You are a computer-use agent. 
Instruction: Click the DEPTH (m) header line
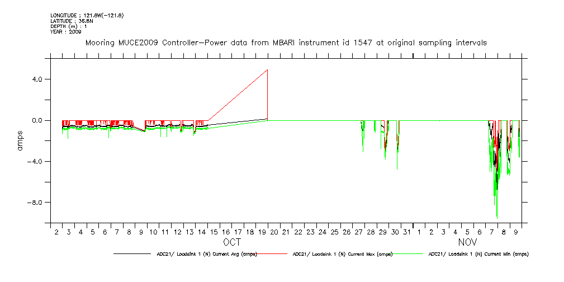[x=70, y=26]
